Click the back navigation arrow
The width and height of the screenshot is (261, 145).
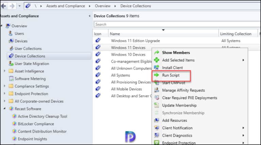coord(3,6)
